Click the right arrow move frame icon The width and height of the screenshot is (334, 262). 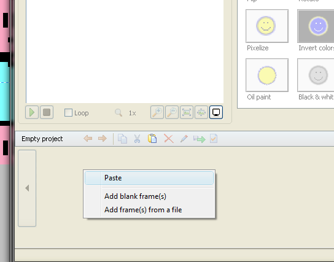pyautogui.click(x=103, y=139)
